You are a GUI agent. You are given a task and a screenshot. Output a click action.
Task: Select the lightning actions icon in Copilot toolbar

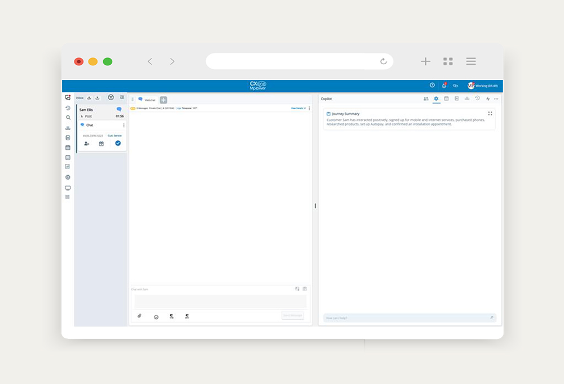click(488, 99)
